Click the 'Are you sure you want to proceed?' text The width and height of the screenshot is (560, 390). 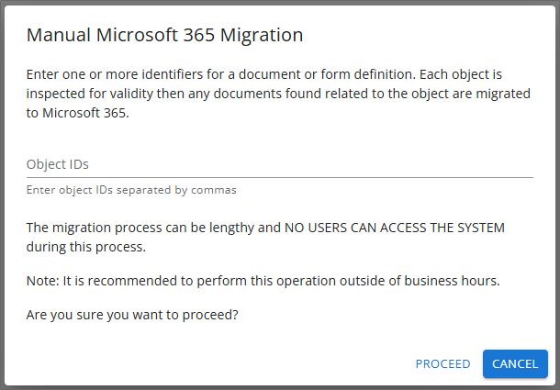(x=132, y=315)
